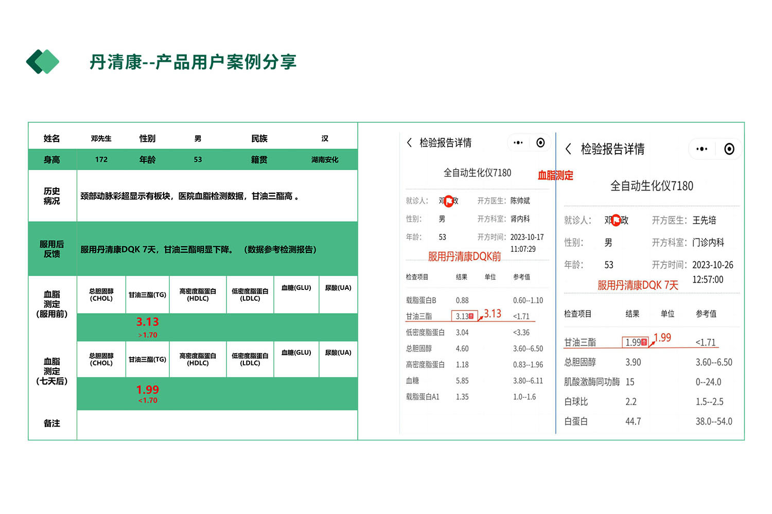The height and width of the screenshot is (514, 772).
Task: Click the 载脂蛋白B row label
Action: tap(421, 300)
